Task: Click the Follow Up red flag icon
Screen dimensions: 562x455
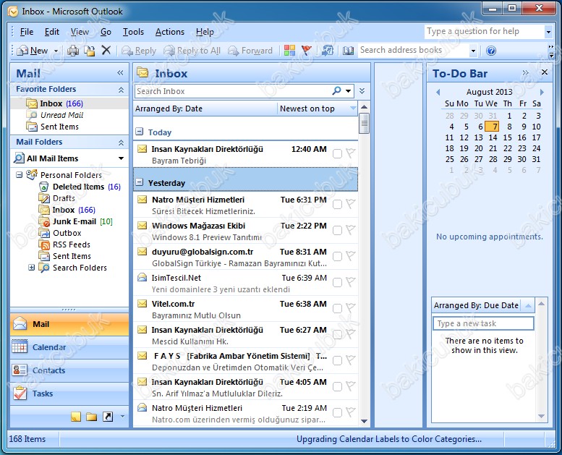Action: pyautogui.click(x=306, y=51)
